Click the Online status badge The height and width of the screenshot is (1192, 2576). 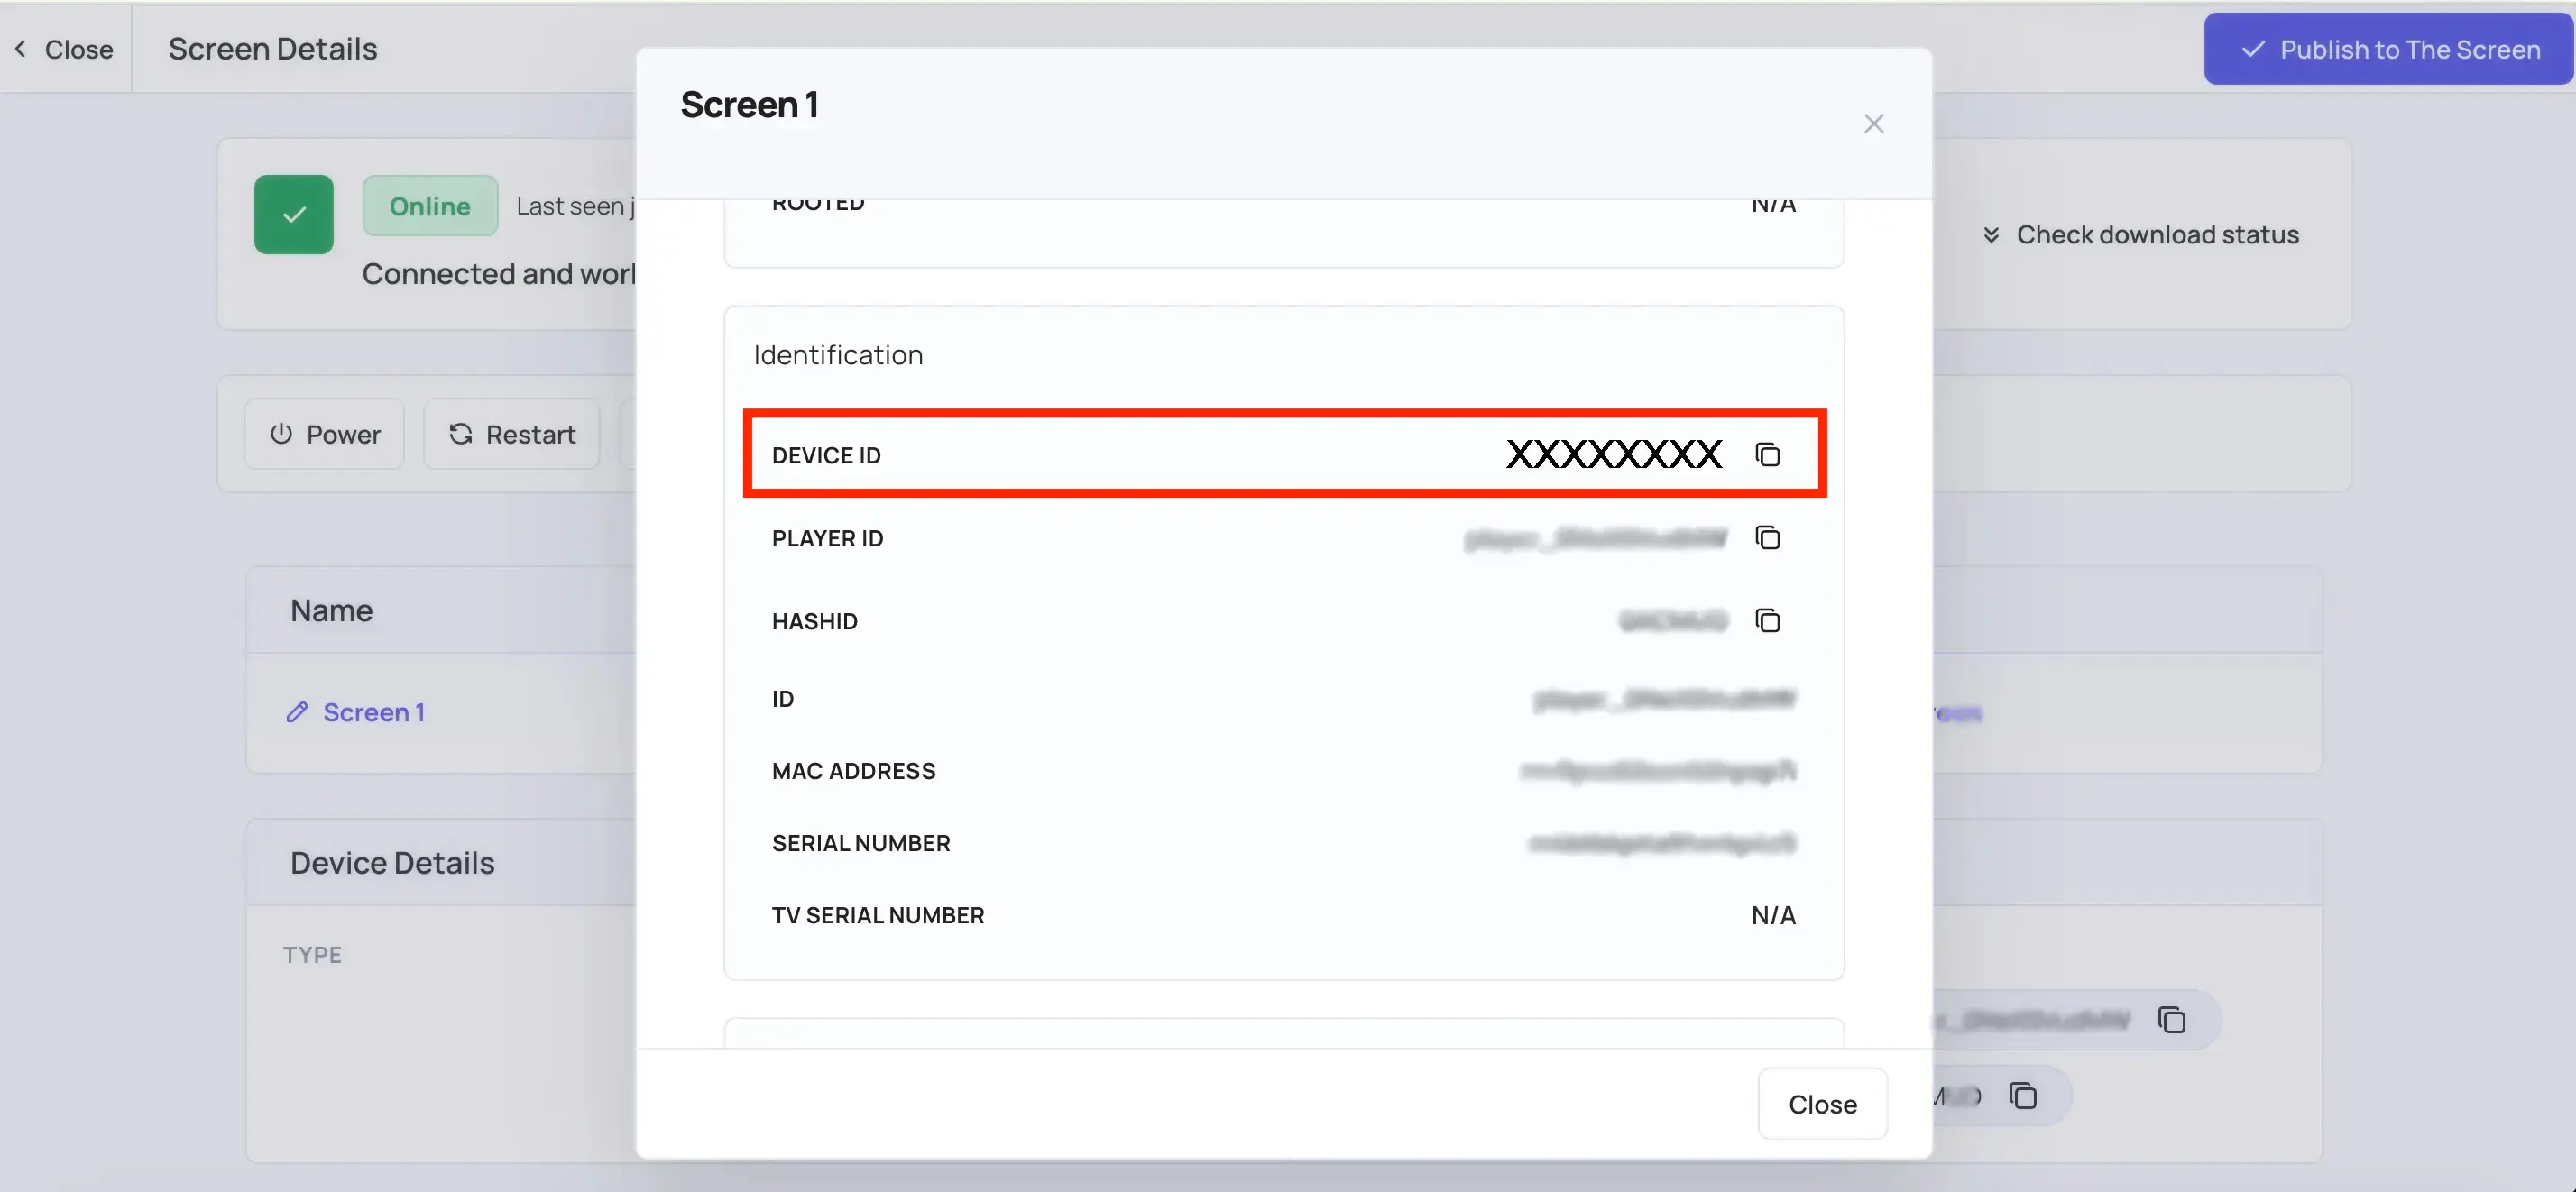(430, 206)
